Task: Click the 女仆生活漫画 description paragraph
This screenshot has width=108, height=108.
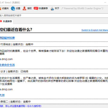Action: coord(54,81)
